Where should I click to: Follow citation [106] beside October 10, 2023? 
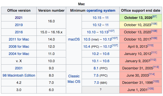pos(154,24)
